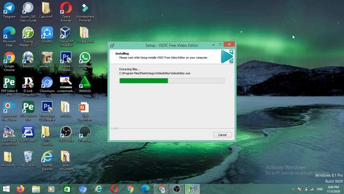Open Windows Store from the taskbar
The width and height of the screenshot is (344, 194).
(x=67, y=189)
